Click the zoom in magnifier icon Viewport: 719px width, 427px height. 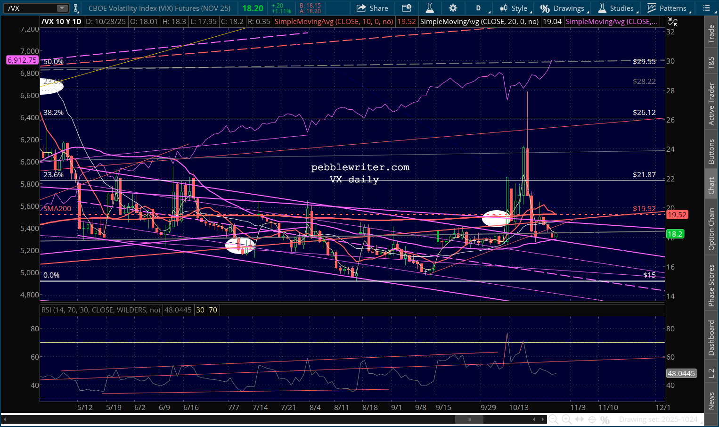567,419
